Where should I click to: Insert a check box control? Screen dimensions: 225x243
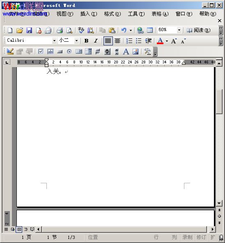(41, 51)
